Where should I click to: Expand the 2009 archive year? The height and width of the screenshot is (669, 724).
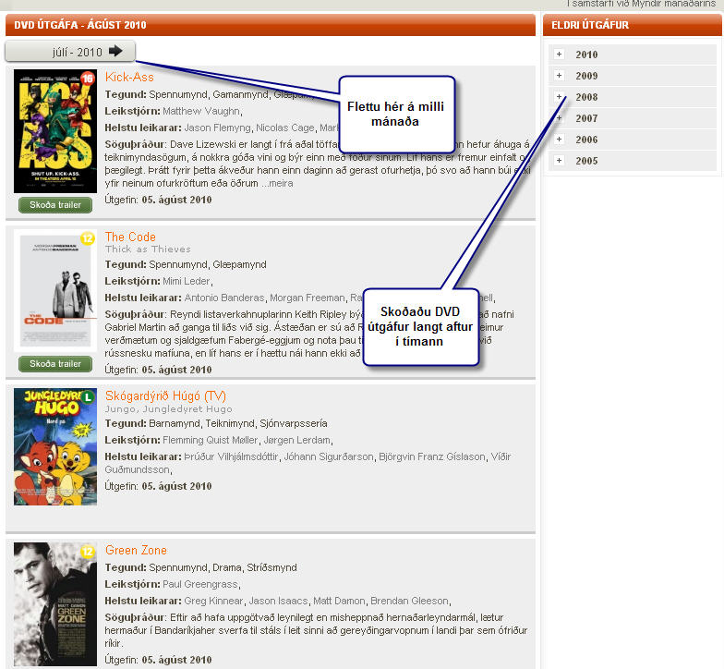pos(559,76)
